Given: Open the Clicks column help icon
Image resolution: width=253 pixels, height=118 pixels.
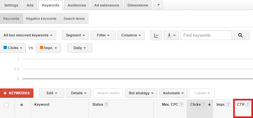Looking at the screenshot, I should tap(204, 105).
